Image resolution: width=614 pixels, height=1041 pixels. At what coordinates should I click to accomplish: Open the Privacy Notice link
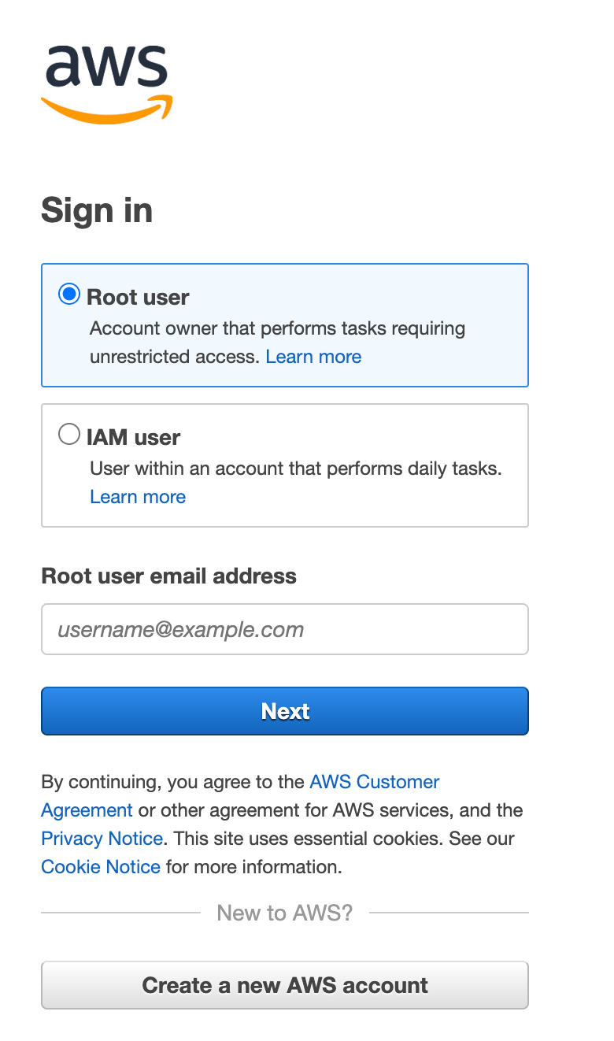tap(102, 839)
